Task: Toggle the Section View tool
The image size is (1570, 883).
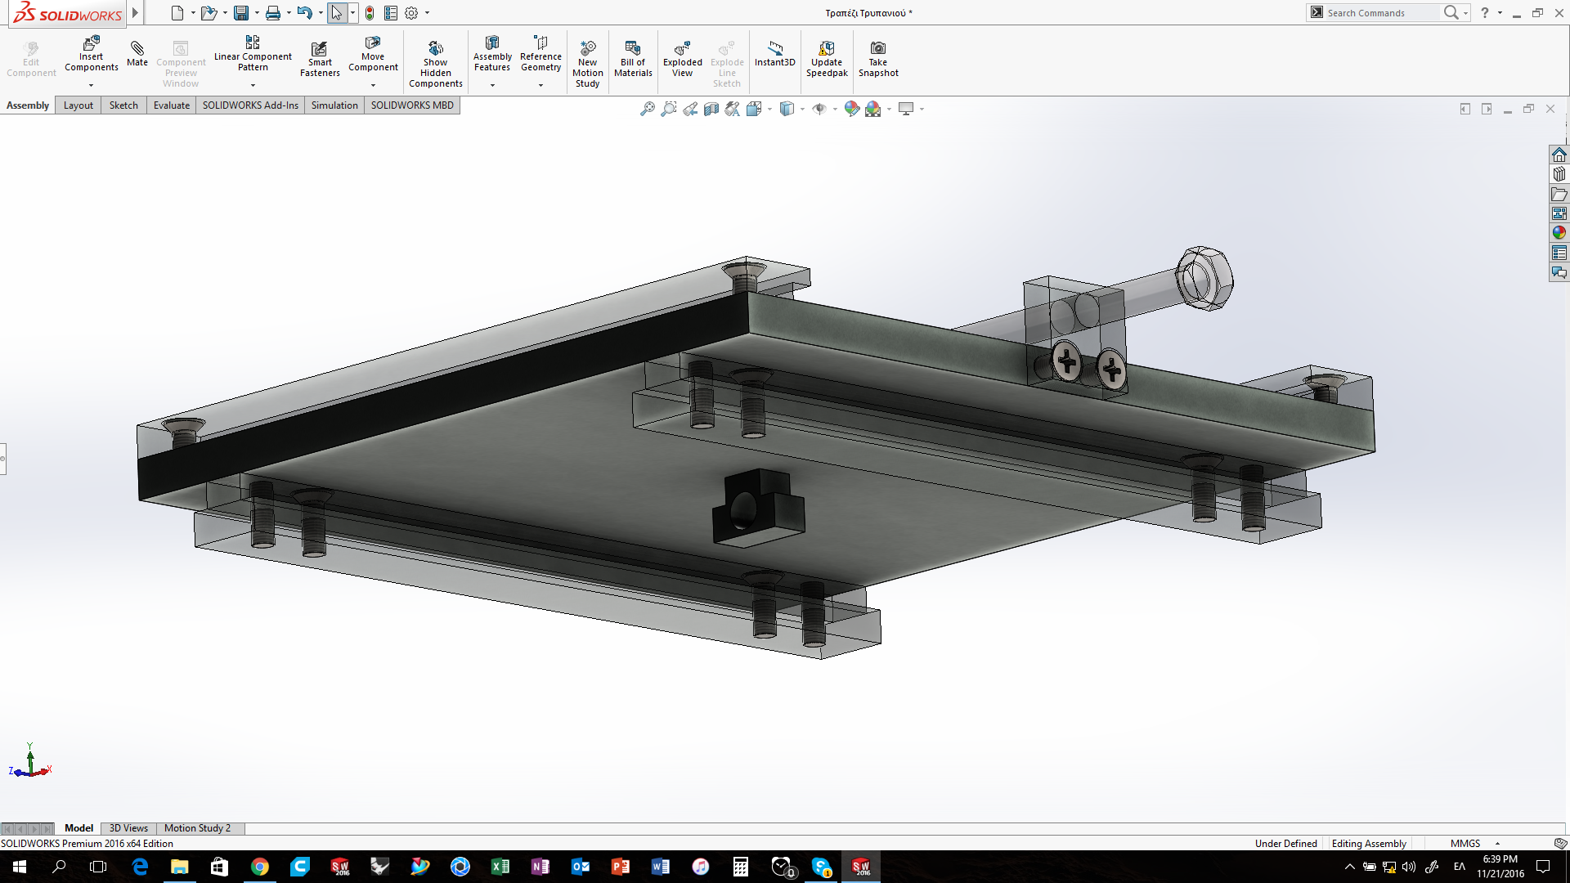Action: [711, 109]
